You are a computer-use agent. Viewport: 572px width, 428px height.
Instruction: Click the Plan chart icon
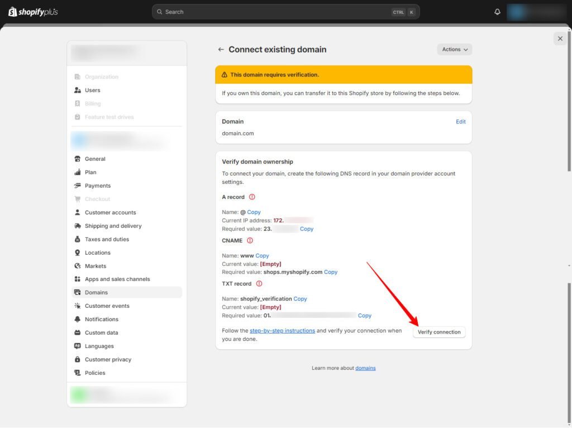[77, 172]
